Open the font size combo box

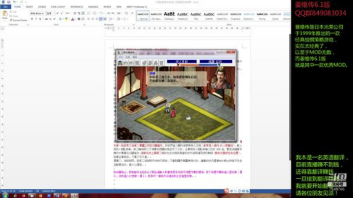tap(50, 14)
